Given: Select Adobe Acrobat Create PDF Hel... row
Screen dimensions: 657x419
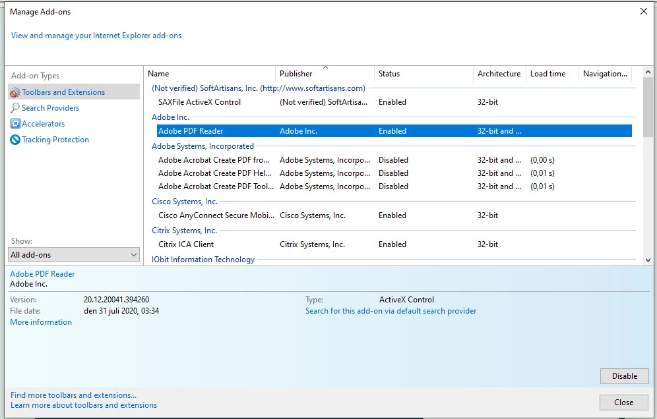Looking at the screenshot, I should [x=394, y=173].
